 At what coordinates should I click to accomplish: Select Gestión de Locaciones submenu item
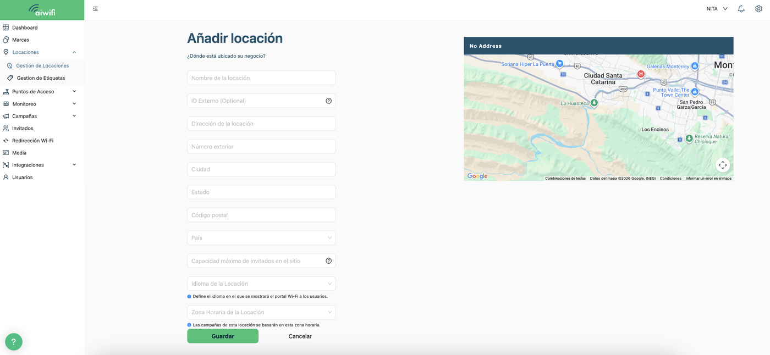pos(42,65)
